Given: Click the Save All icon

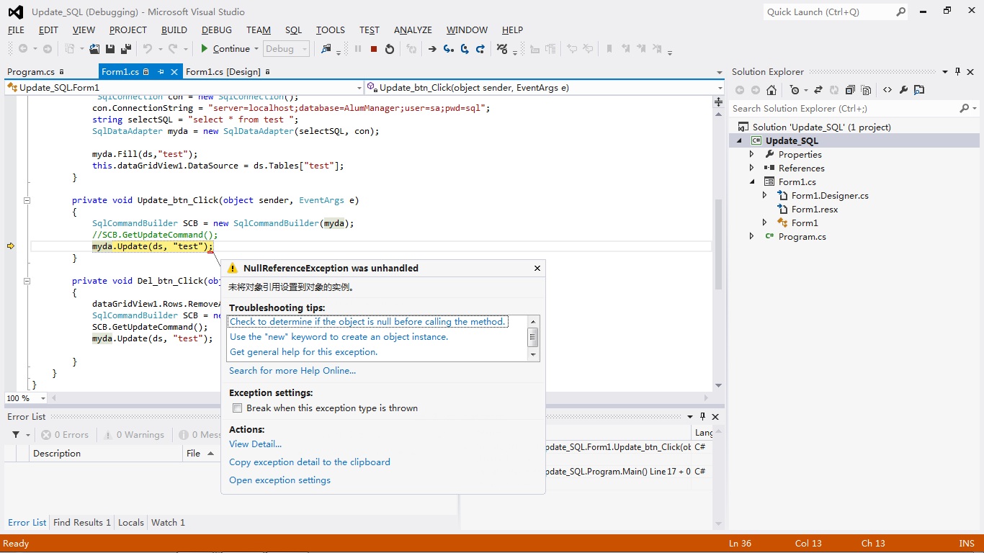Looking at the screenshot, I should click(x=125, y=49).
